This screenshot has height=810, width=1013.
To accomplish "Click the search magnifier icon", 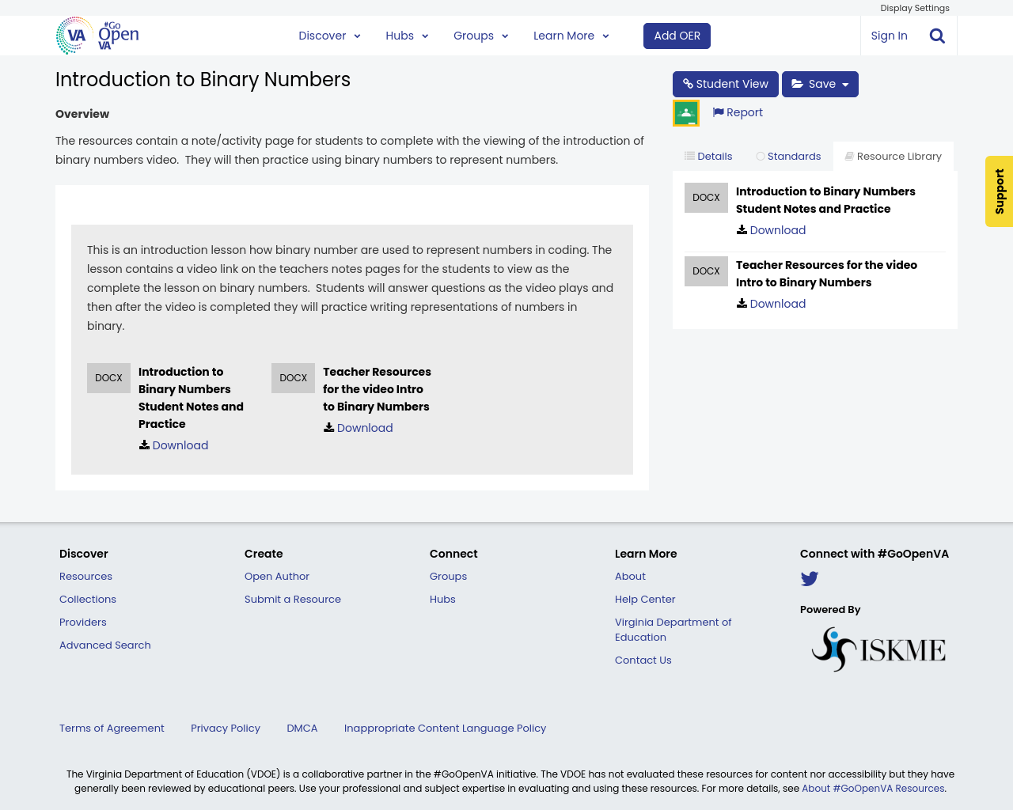I will (937, 36).
